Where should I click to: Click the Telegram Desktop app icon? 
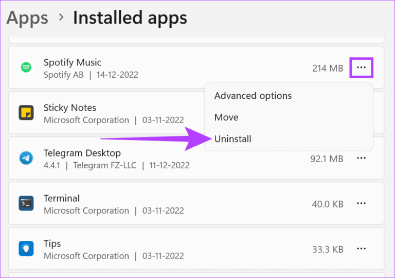26,158
